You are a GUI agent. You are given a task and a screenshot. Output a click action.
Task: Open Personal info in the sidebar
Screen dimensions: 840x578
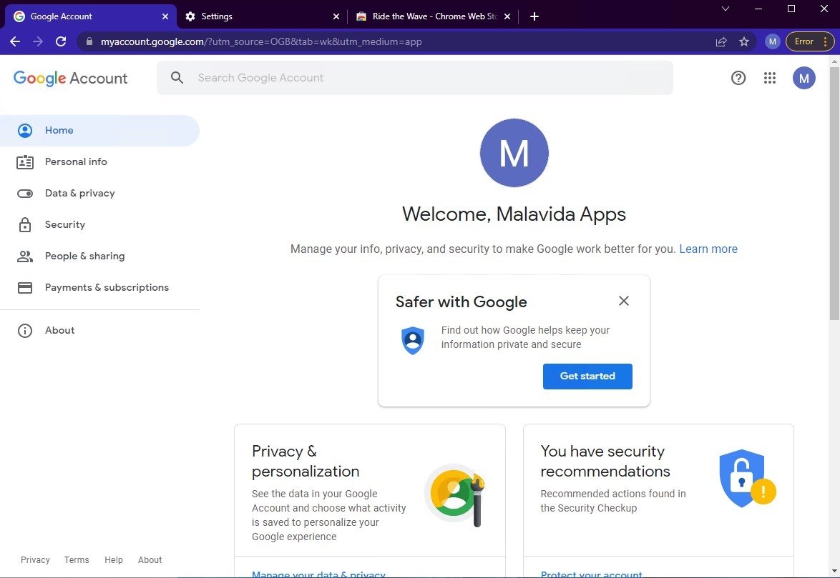click(x=99, y=162)
